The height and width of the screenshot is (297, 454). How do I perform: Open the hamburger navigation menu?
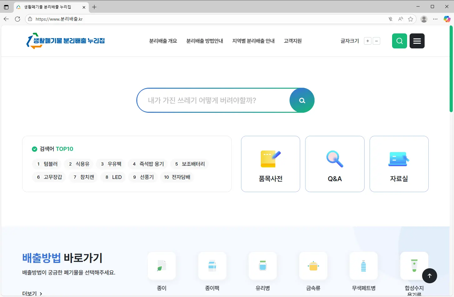(417, 41)
